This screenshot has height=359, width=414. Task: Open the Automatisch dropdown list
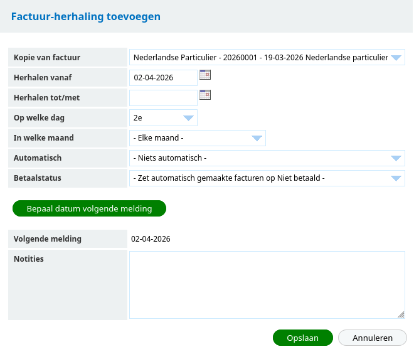(x=267, y=158)
